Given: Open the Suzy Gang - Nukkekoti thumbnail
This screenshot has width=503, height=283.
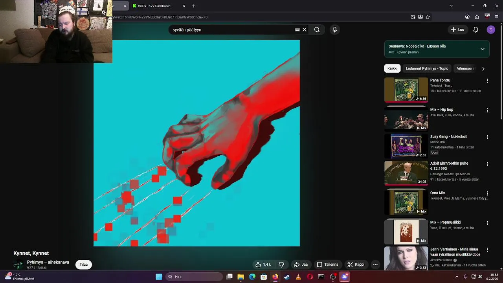Looking at the screenshot, I should 406,146.
